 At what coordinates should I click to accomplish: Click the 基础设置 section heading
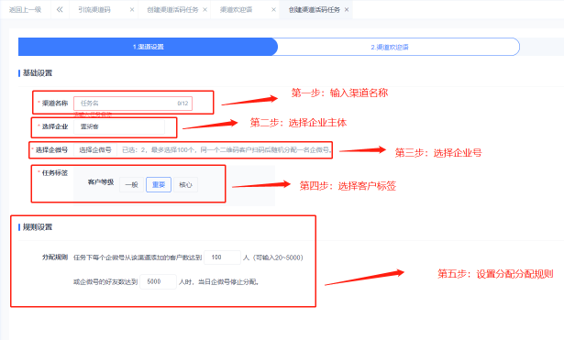[38, 73]
